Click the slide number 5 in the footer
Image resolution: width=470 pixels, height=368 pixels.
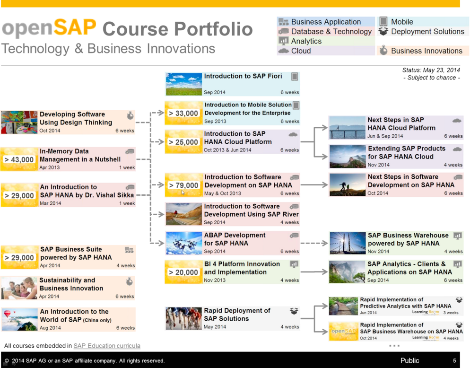454,360
